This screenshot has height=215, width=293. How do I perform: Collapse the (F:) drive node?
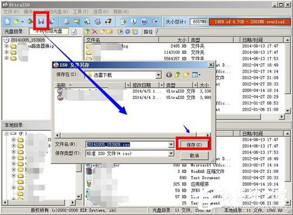[6, 134]
